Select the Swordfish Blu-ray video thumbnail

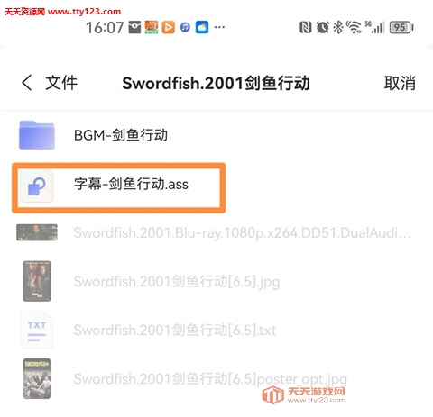(37, 232)
